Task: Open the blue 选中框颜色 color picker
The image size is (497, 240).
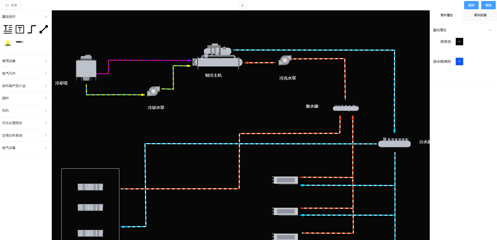Action: tap(459, 61)
